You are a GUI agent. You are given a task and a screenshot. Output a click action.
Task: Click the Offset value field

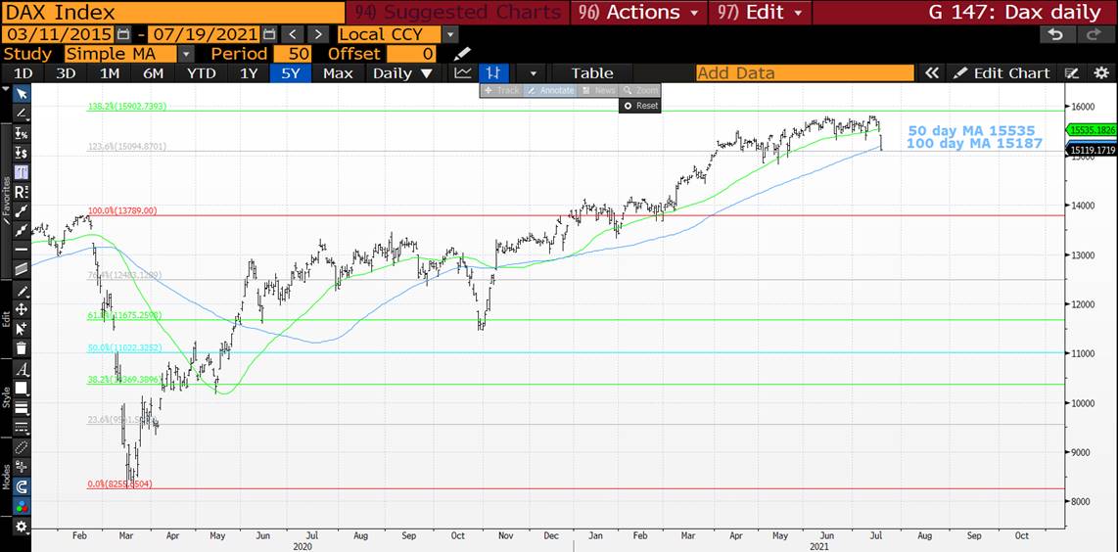pos(411,54)
